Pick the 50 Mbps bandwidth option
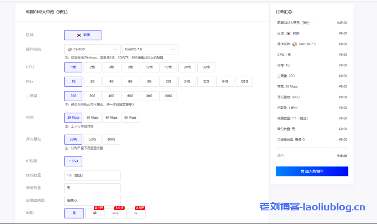 tap(130, 117)
